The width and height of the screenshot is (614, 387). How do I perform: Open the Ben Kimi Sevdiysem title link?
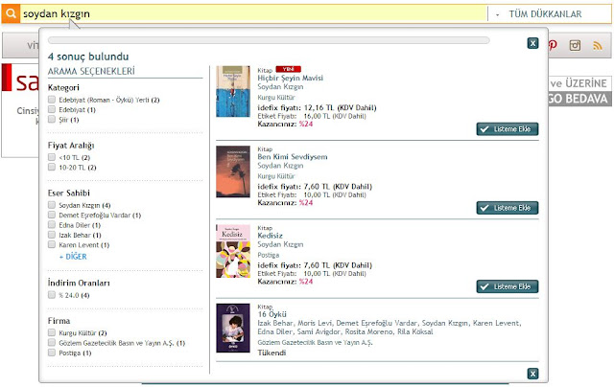pos(292,157)
